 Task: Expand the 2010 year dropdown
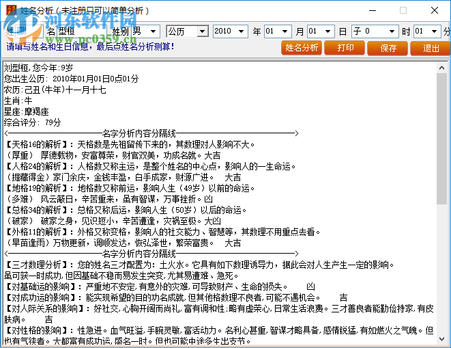(x=242, y=31)
